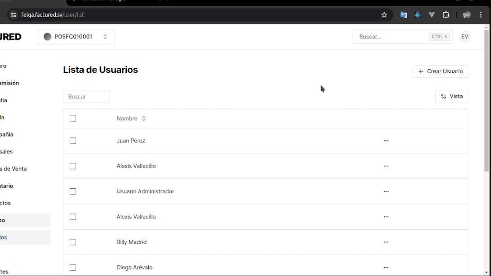Select the Sucursales sidebar menu item
Screen dimensions: 491x276
pos(7,152)
